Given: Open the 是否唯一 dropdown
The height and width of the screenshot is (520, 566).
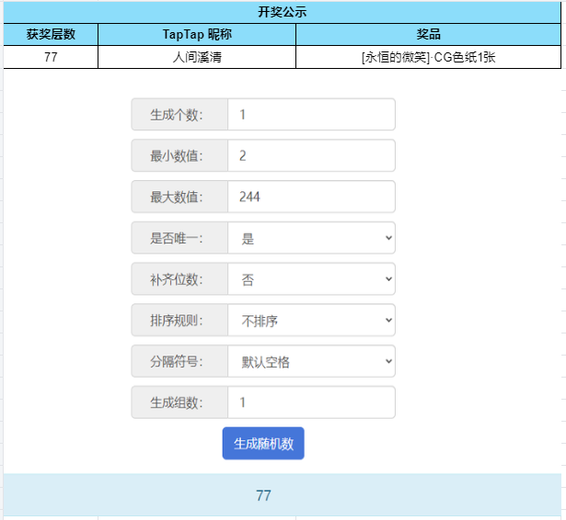Looking at the screenshot, I should click(x=311, y=238).
